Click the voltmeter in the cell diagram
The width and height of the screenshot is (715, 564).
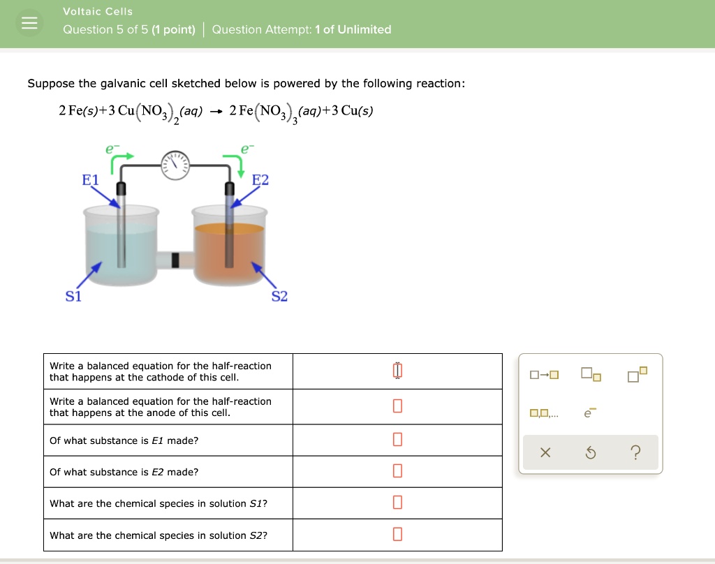(x=175, y=166)
